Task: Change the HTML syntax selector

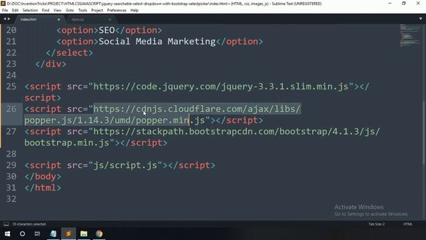Action: tap(407, 224)
